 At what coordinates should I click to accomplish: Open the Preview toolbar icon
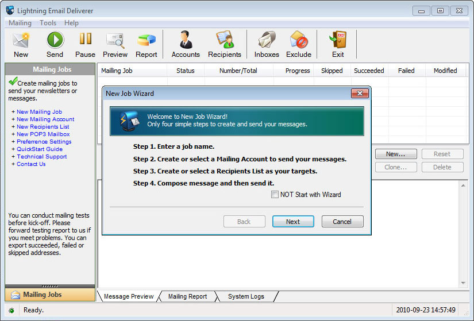(115, 41)
